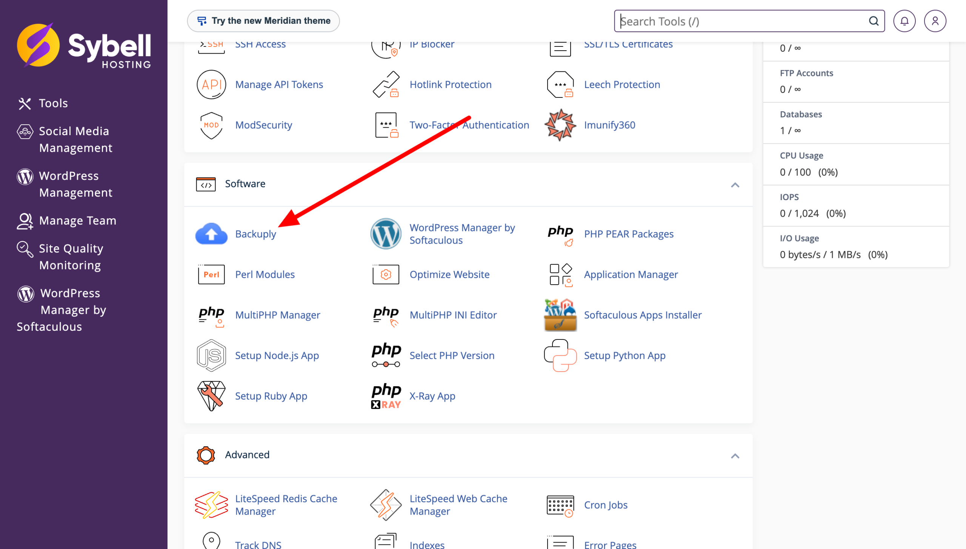Open the user account profile icon
This screenshot has width=966, height=549.
pos(935,21)
